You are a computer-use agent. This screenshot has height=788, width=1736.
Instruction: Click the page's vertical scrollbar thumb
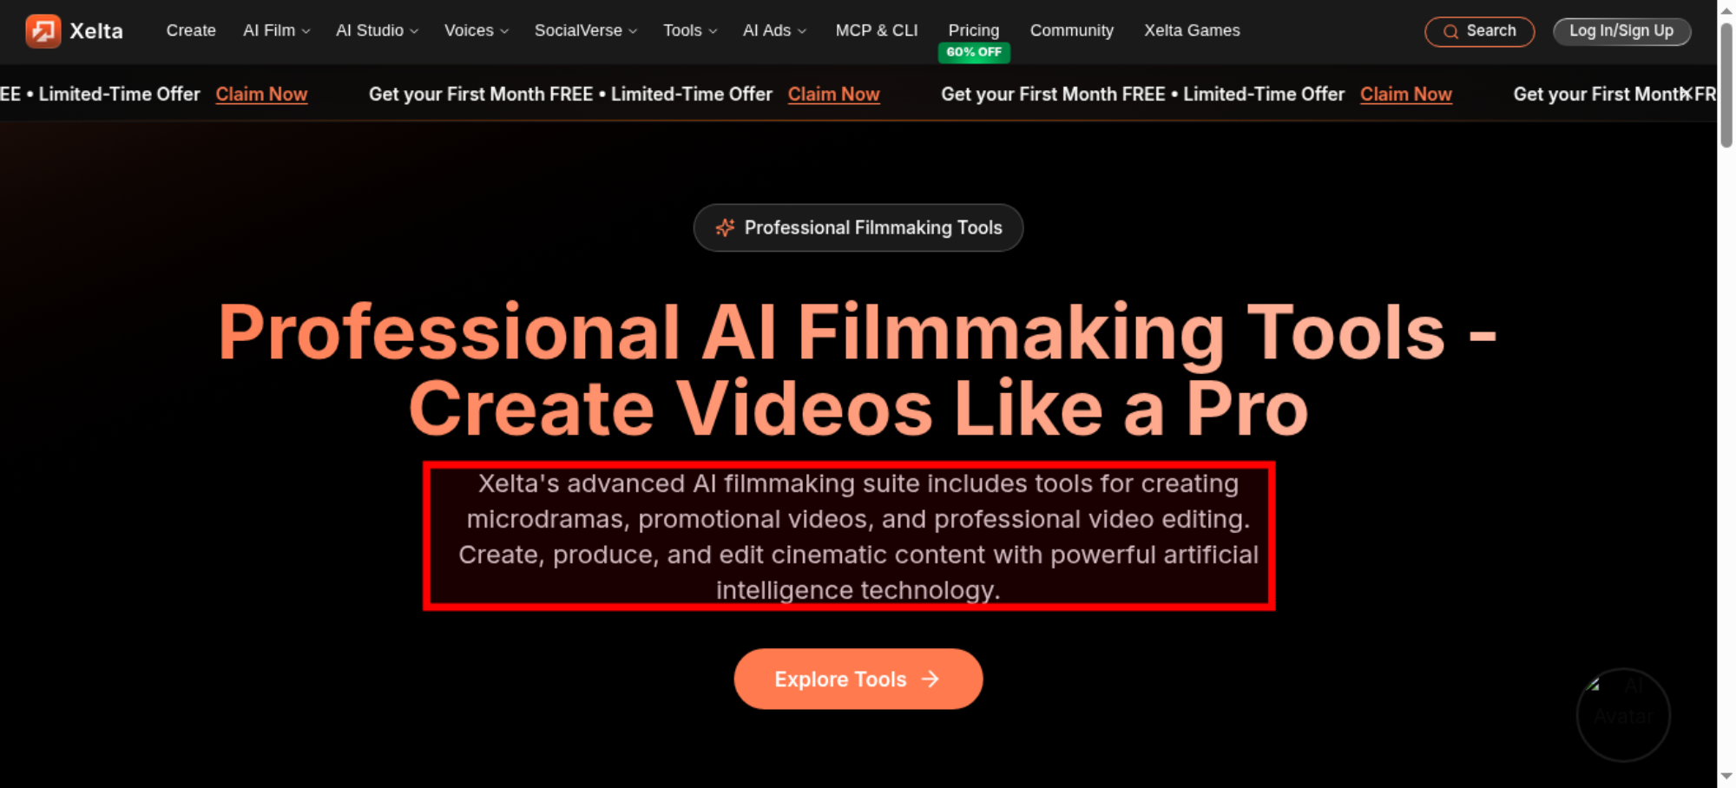1726,85
